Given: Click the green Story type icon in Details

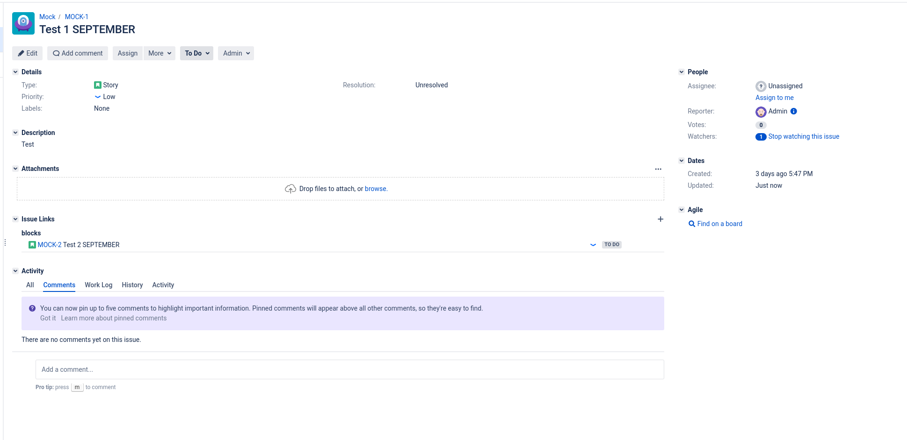Looking at the screenshot, I should [x=97, y=85].
